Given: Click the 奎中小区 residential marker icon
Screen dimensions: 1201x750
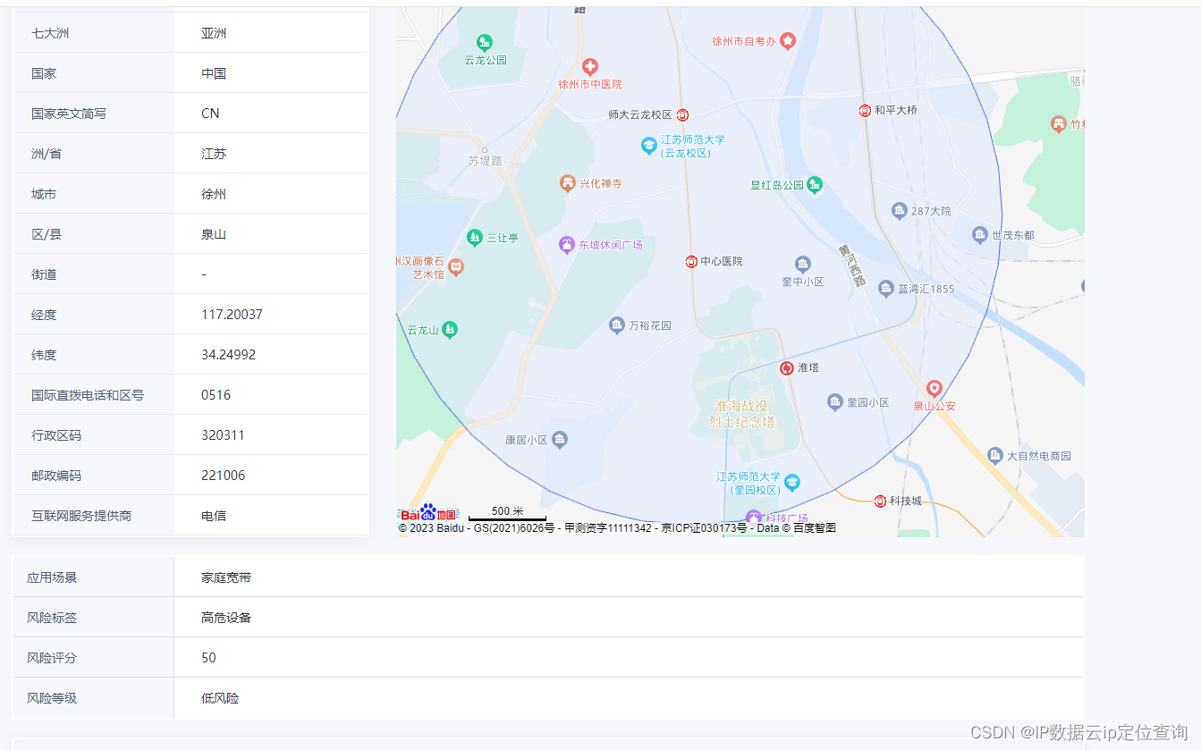Looking at the screenshot, I should [803, 264].
